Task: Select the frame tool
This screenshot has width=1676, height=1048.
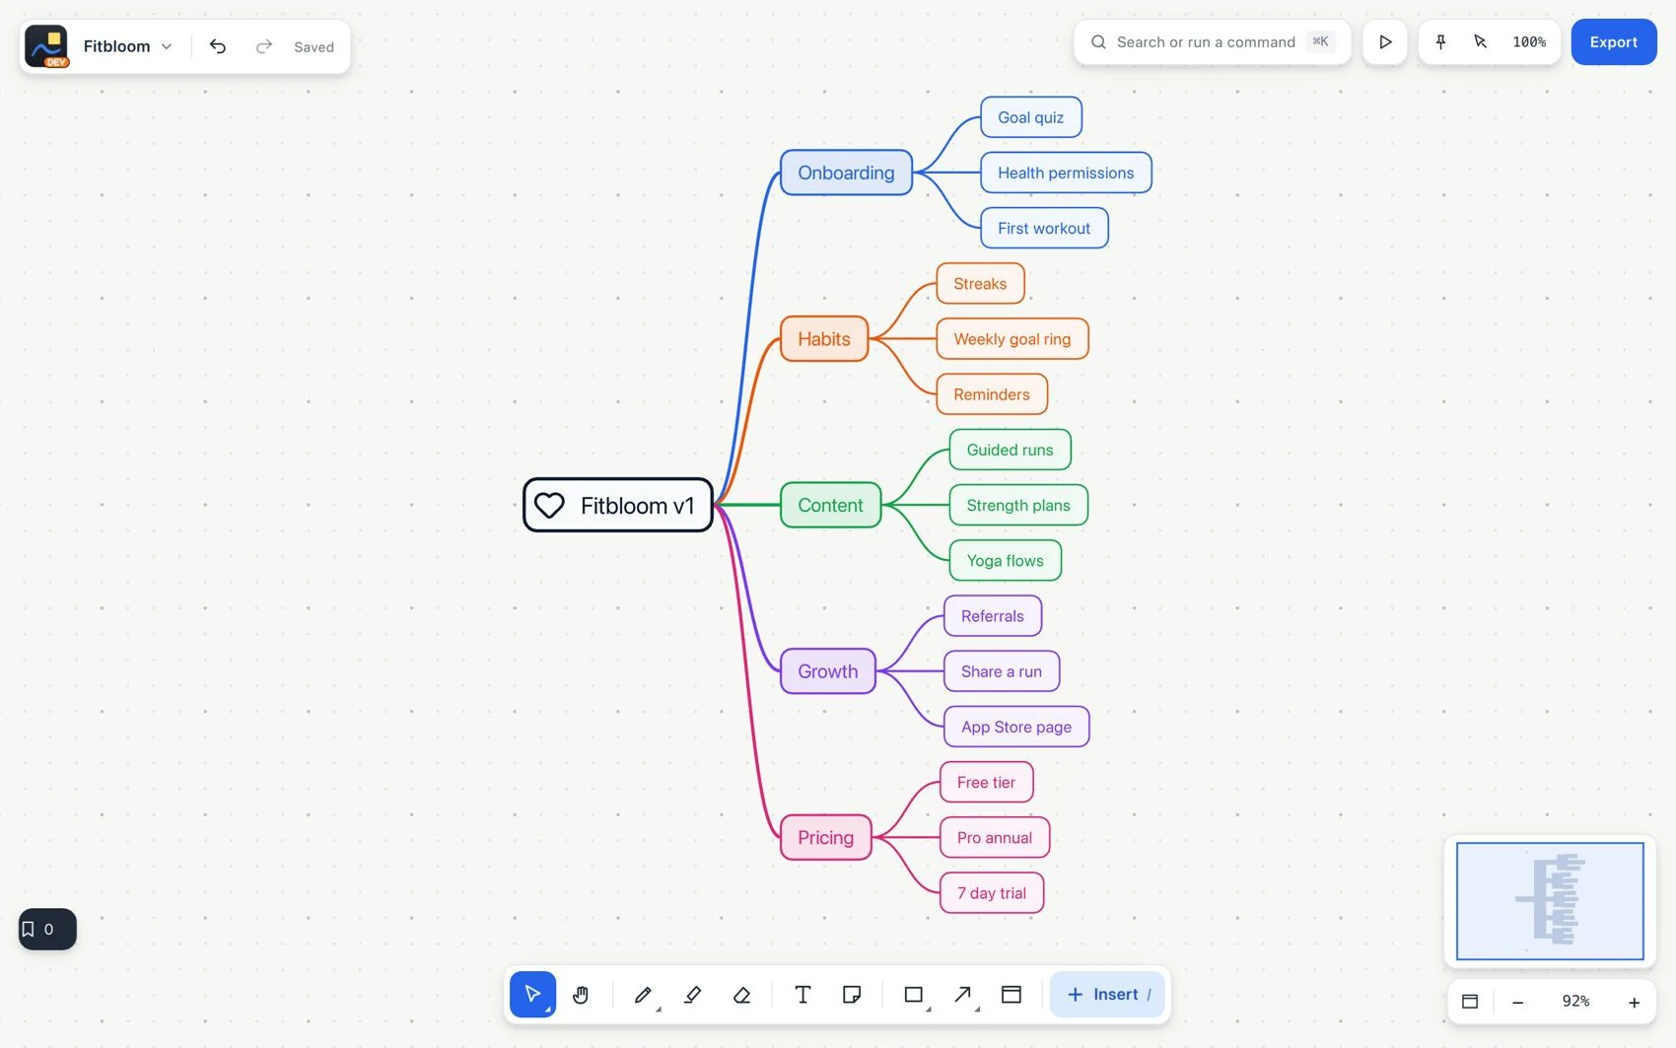Action: tap(1012, 994)
